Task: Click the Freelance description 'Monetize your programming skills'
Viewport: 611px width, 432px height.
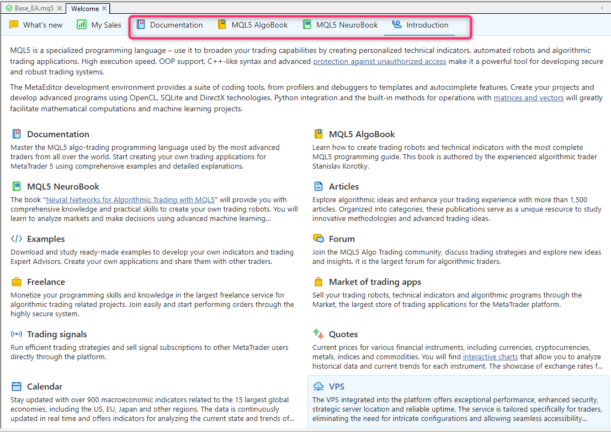Action: click(x=152, y=304)
